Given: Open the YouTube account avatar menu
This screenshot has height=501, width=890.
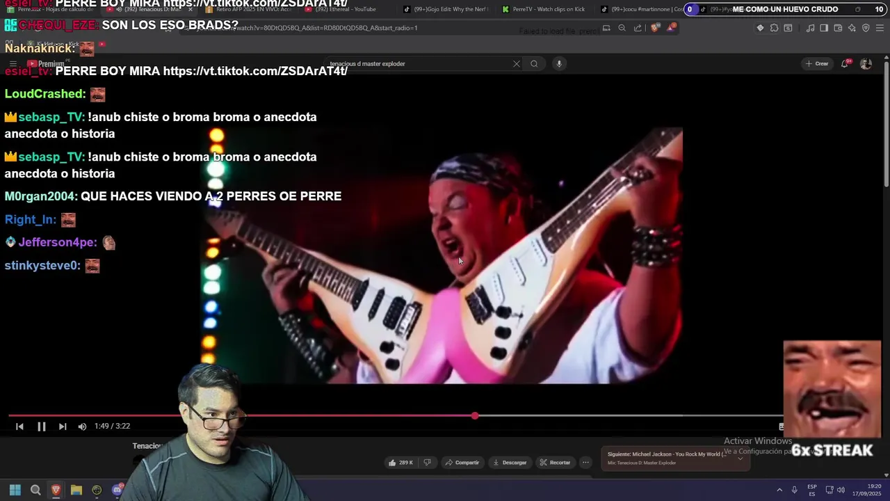Looking at the screenshot, I should 866,64.
